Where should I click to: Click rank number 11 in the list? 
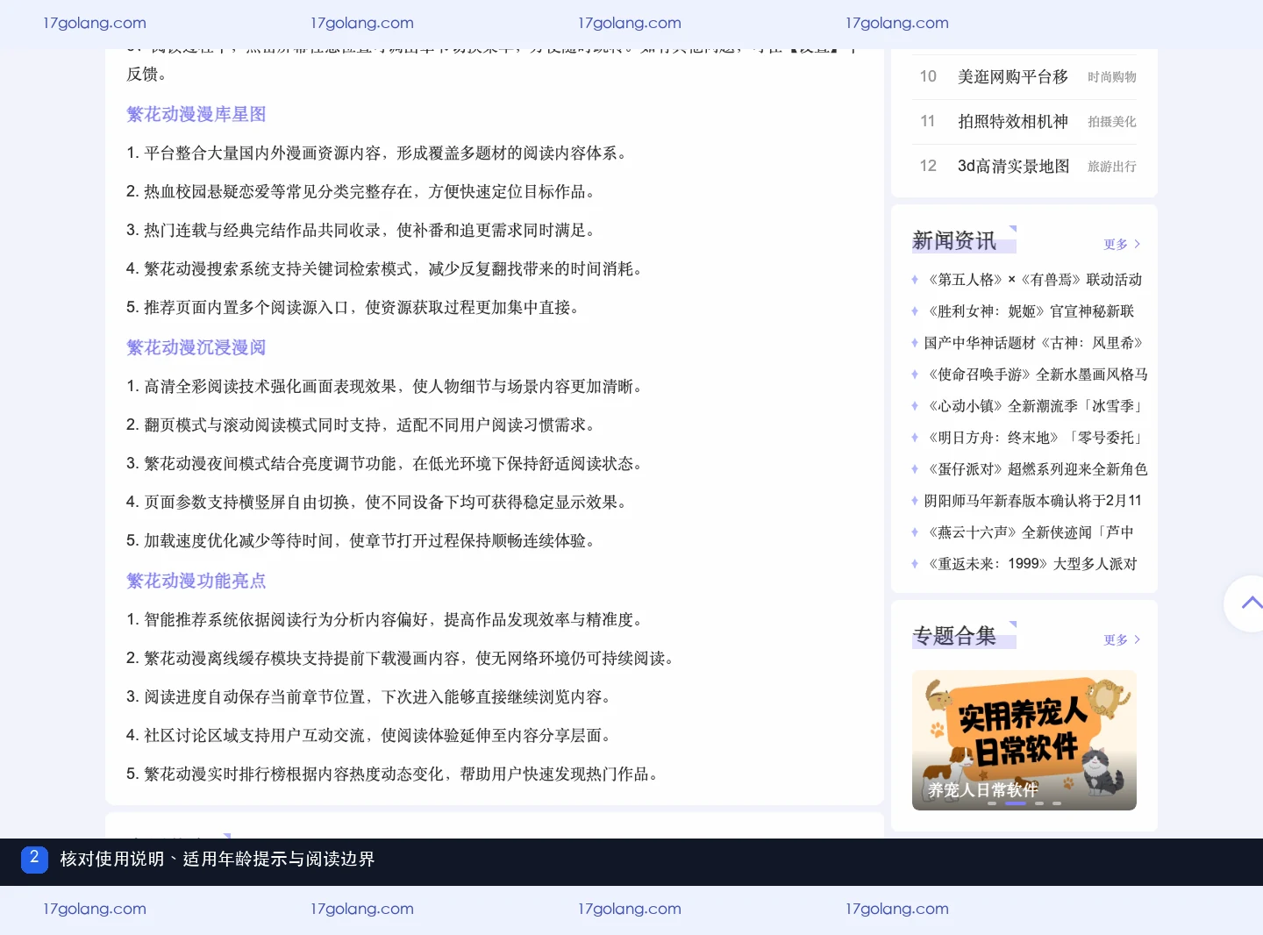(928, 122)
